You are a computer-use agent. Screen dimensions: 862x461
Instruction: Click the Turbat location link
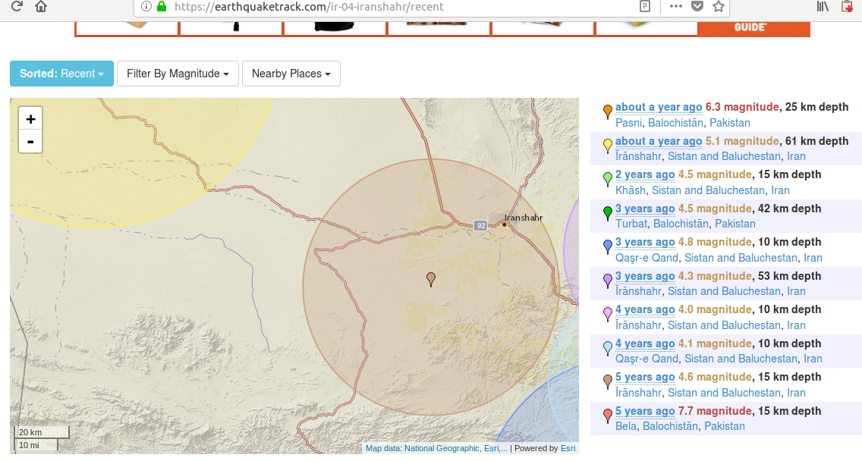pos(631,224)
